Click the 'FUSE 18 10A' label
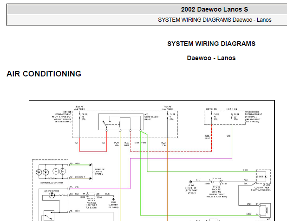This screenshot has height=221, width=287. 84,117
